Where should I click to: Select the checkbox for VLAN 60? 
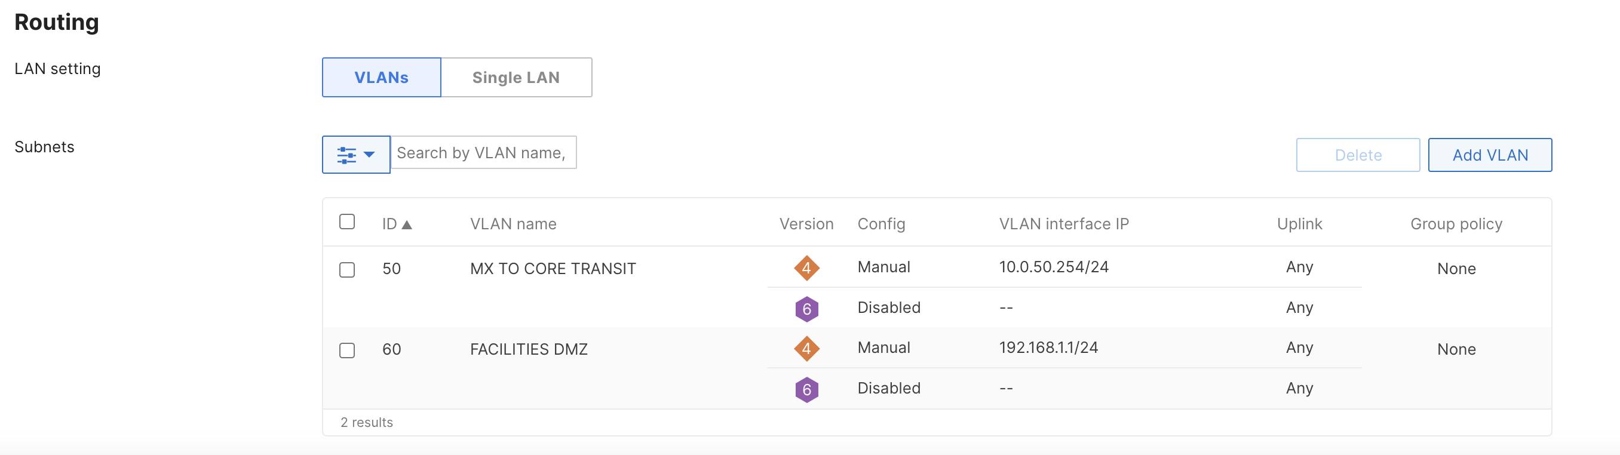pos(347,350)
